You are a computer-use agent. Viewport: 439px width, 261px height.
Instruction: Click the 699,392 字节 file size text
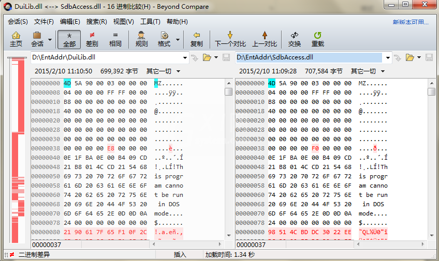(119, 71)
